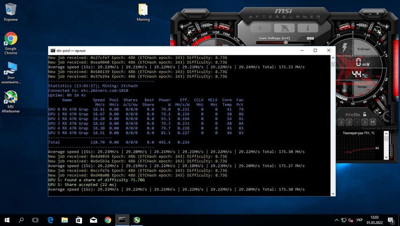
Task: Adjust the Core Voltage slider handle
Action: (x=286, y=42)
